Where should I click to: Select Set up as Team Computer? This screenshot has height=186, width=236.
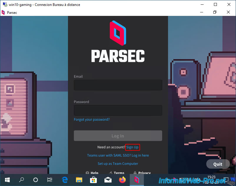click(118, 164)
